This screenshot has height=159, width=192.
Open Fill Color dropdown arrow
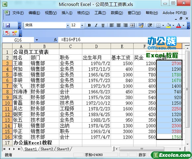point(173,26)
